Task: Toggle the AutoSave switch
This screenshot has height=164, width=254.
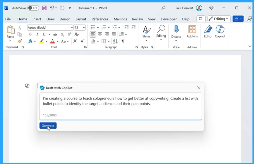Action: coord(33,8)
